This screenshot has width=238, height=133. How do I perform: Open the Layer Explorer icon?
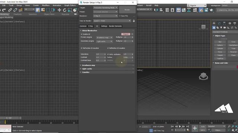tap(173, 10)
